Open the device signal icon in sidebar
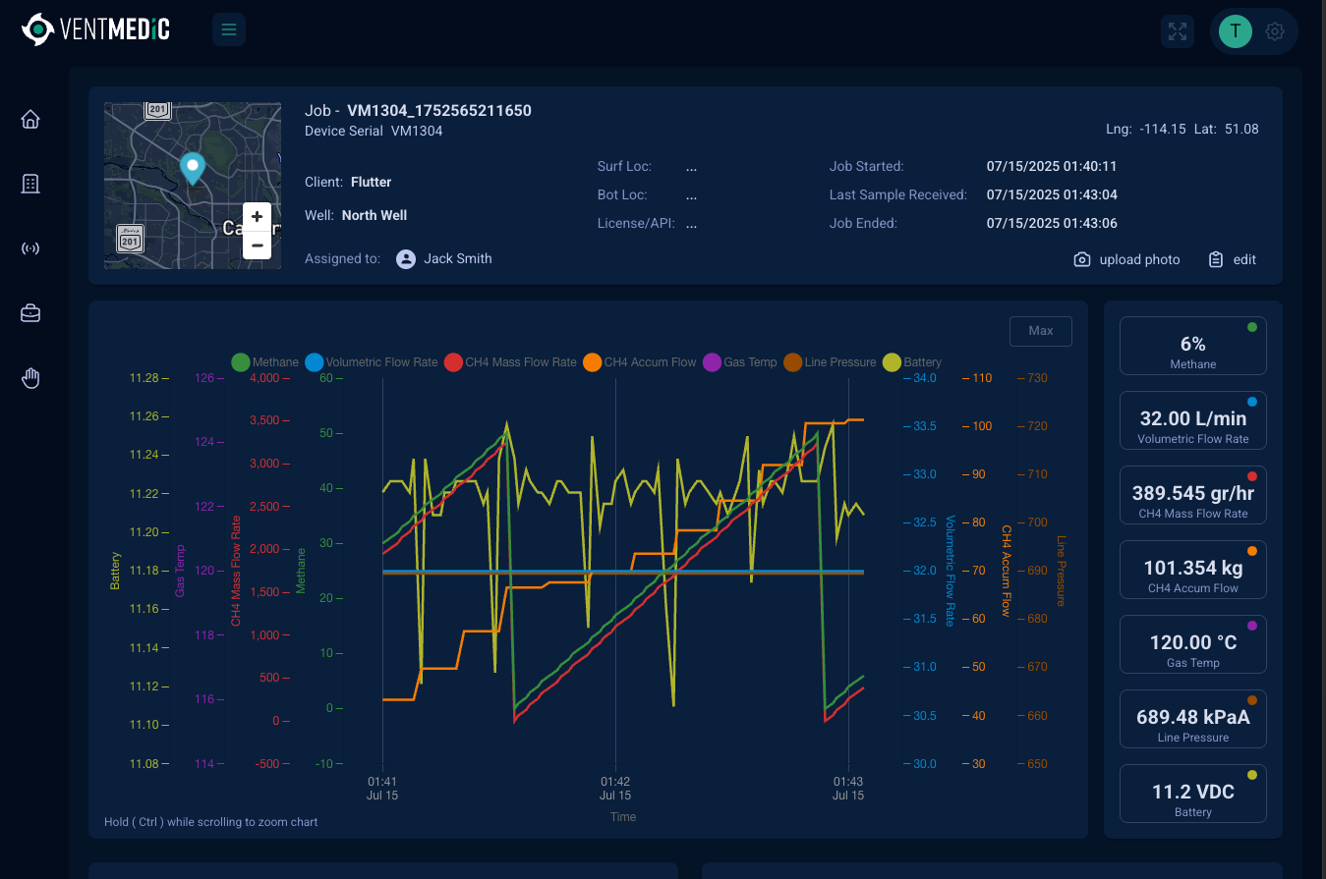This screenshot has width=1326, height=879. tap(30, 248)
